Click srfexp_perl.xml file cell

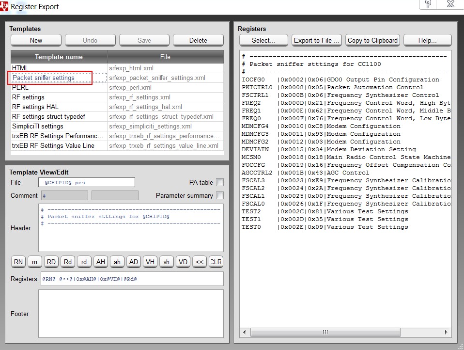point(166,88)
